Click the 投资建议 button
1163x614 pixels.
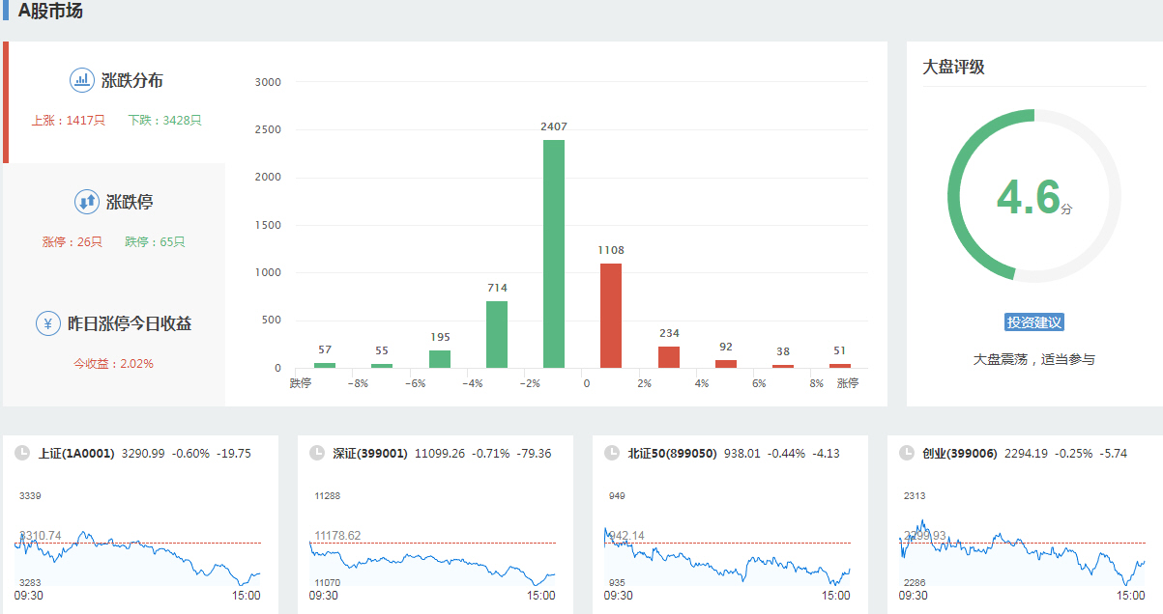pyautogui.click(x=1034, y=322)
